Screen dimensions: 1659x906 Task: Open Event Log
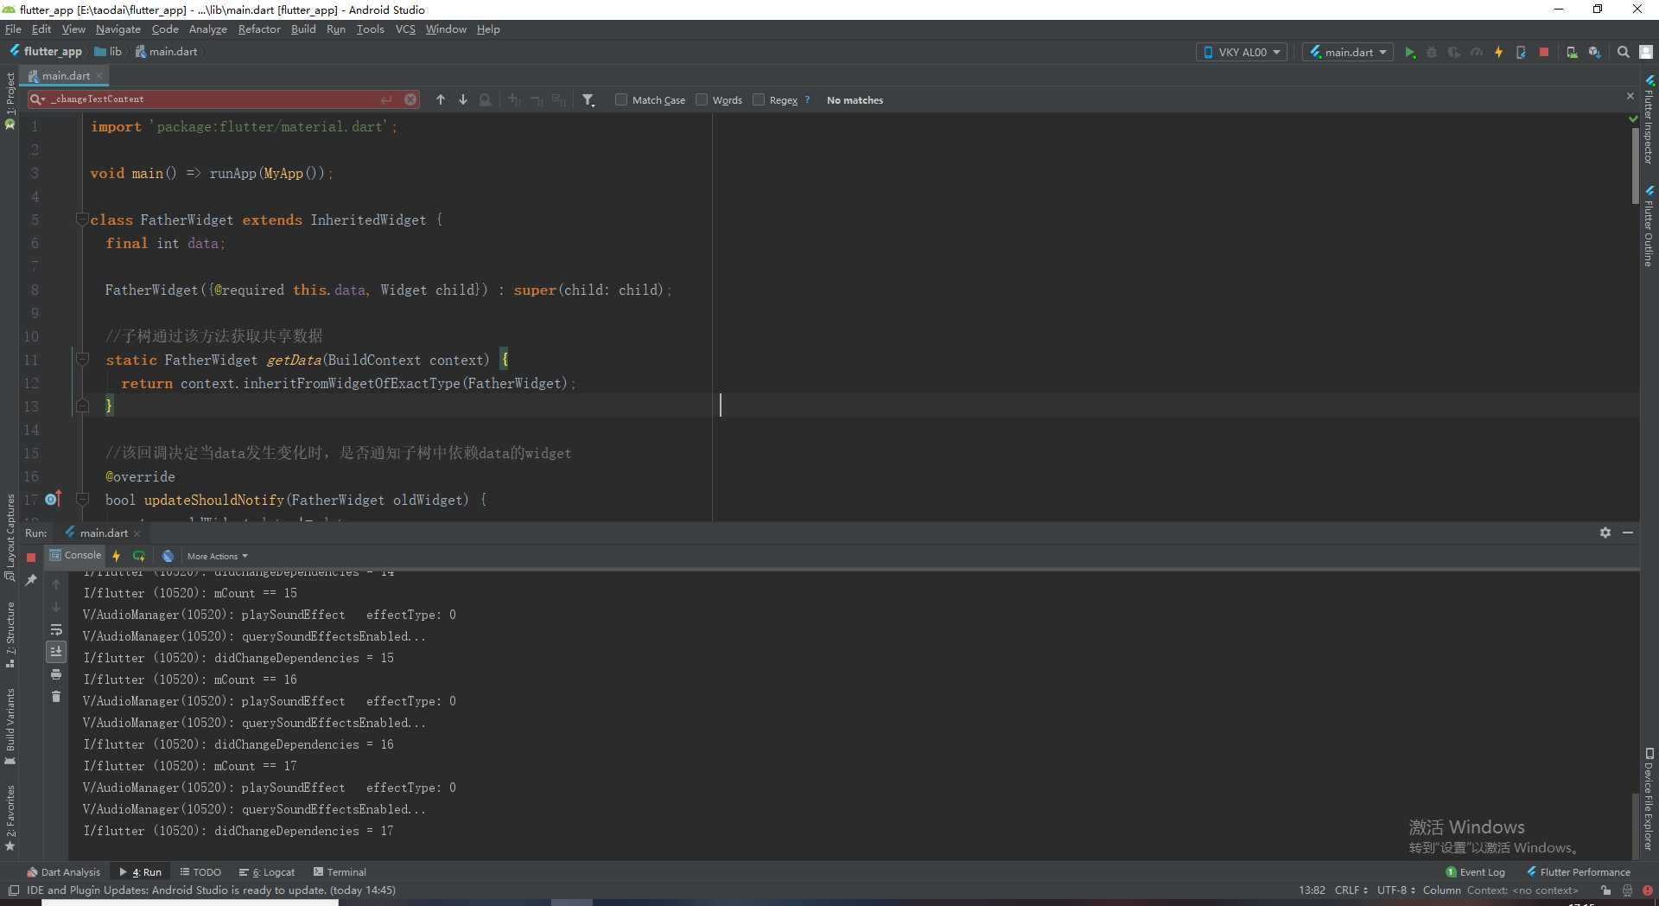point(1476,871)
